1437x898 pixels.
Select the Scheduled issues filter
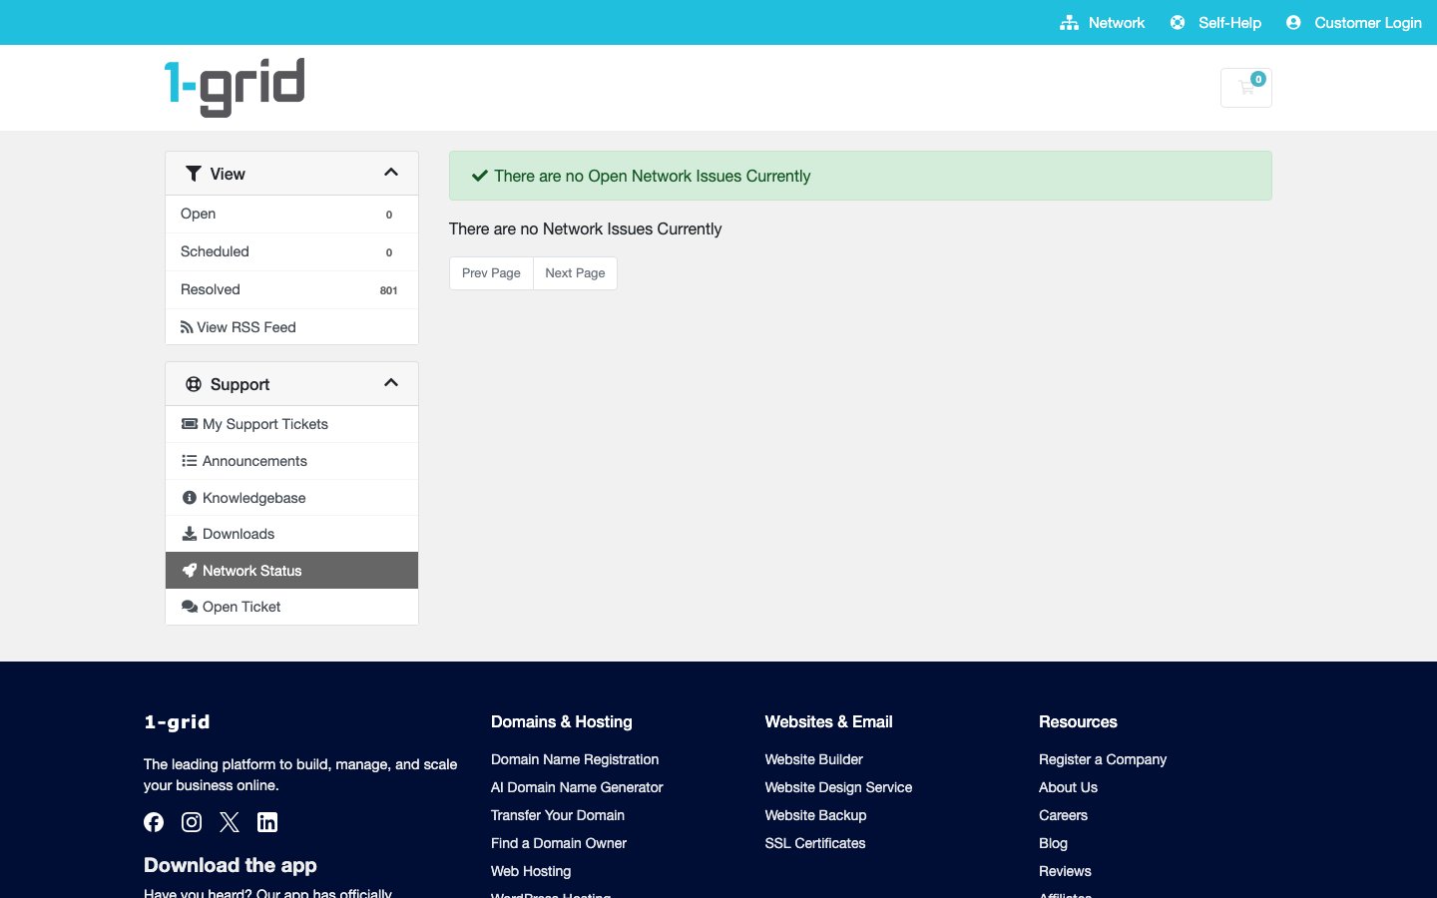291,252
